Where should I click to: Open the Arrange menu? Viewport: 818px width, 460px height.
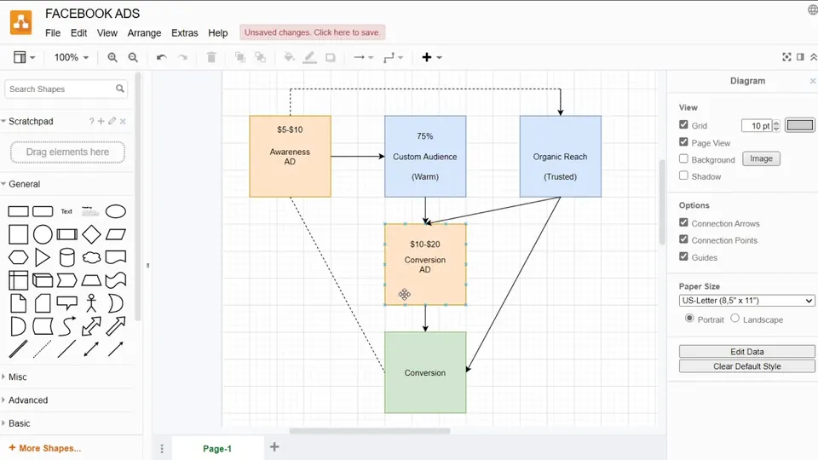pos(144,33)
